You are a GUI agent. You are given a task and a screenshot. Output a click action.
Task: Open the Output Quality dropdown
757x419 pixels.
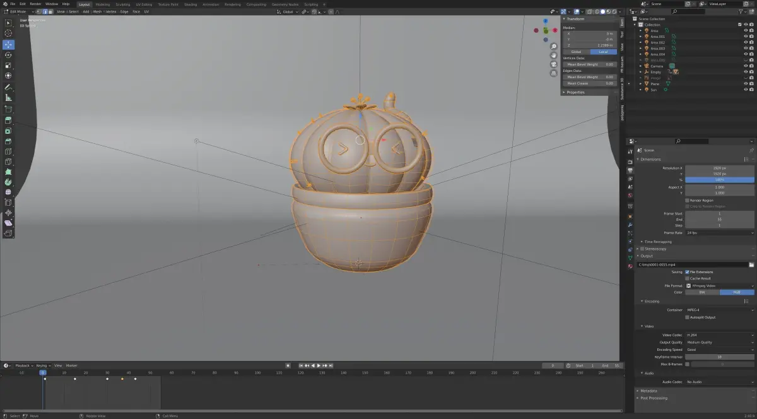(720, 342)
